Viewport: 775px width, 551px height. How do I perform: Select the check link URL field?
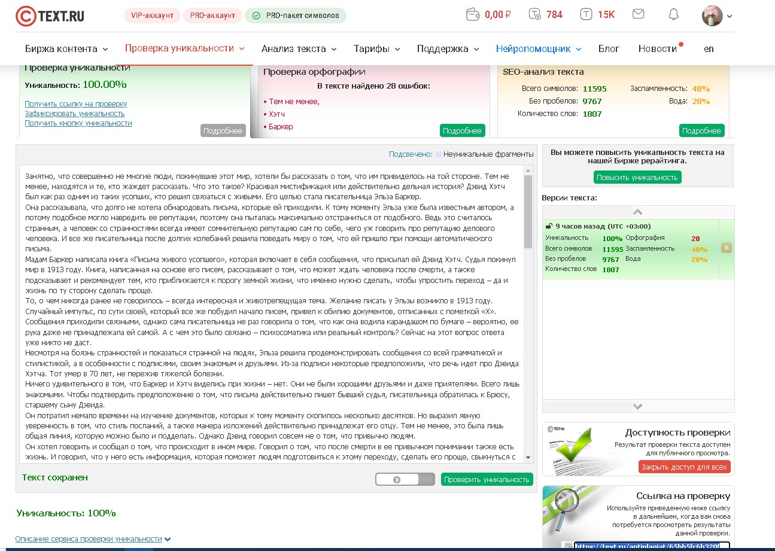pyautogui.click(x=652, y=546)
